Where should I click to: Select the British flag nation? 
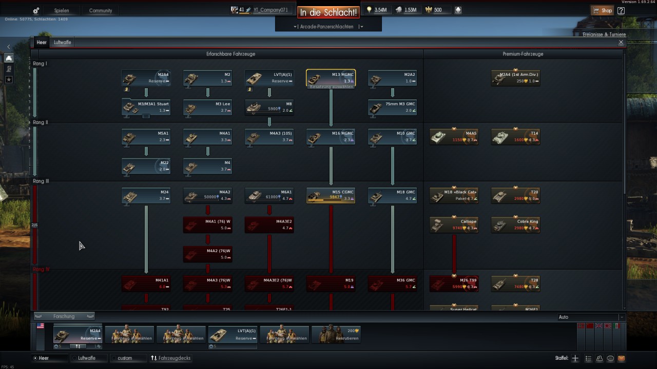coord(598,326)
